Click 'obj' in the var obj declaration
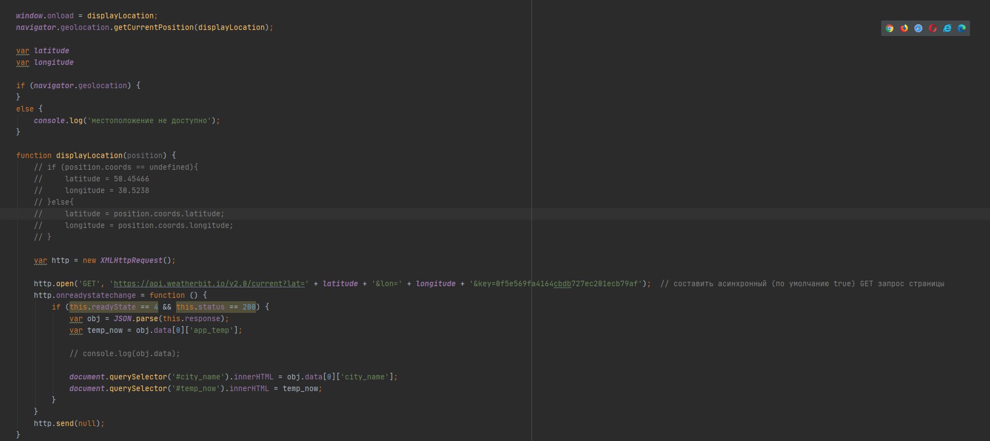The height and width of the screenshot is (441, 990). 94,318
